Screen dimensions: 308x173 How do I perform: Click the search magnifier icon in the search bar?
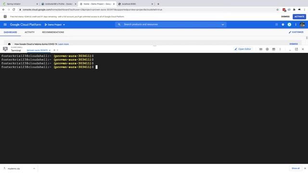(119, 25)
